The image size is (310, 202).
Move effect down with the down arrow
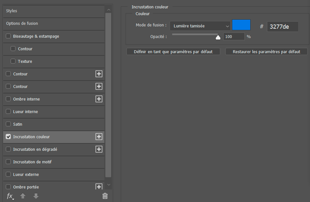click(36, 196)
